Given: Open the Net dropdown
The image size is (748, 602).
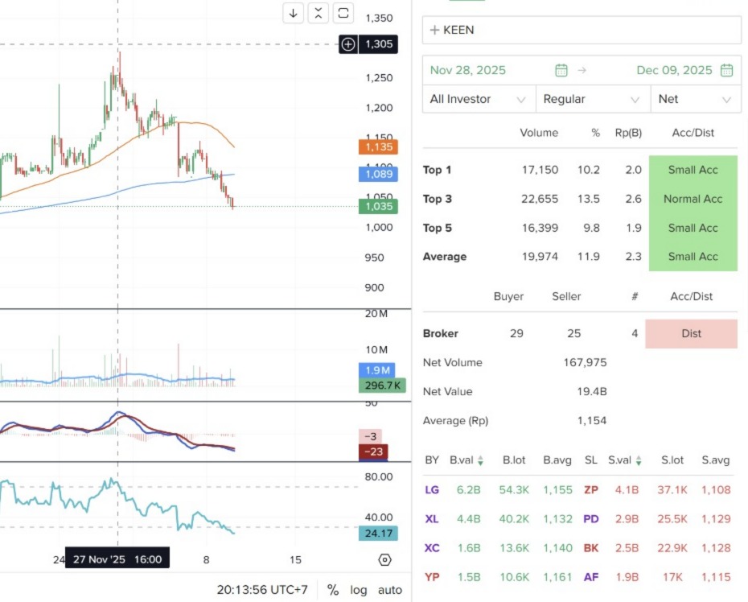Looking at the screenshot, I should click(694, 99).
